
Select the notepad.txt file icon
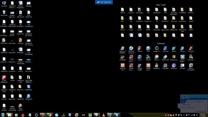[x=4, y=69]
